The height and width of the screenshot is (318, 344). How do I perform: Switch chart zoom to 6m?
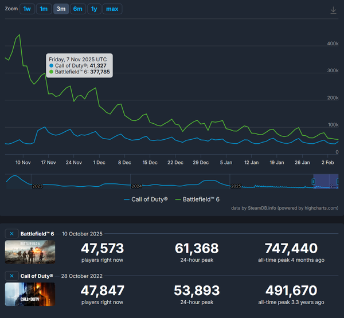(x=78, y=9)
